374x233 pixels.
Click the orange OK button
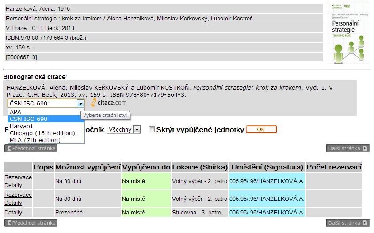coord(261,129)
